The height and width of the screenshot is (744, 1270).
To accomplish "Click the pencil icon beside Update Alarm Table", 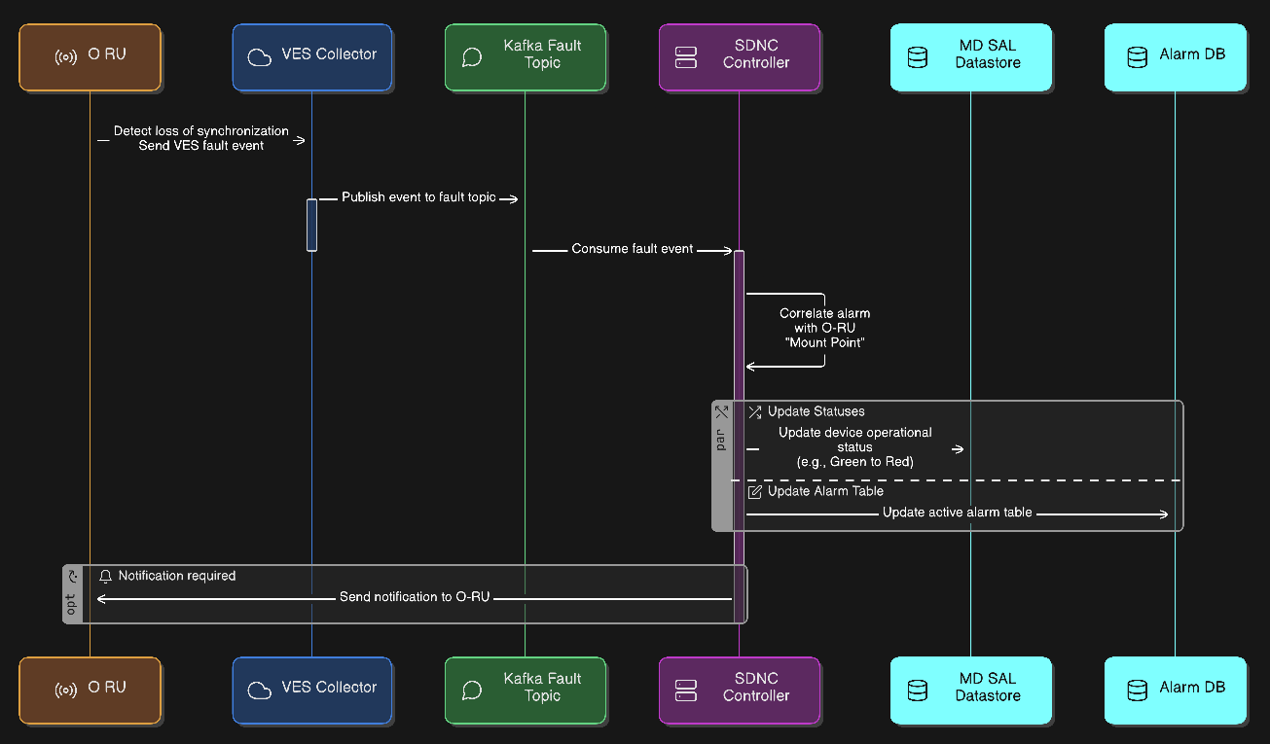I will 755,492.
